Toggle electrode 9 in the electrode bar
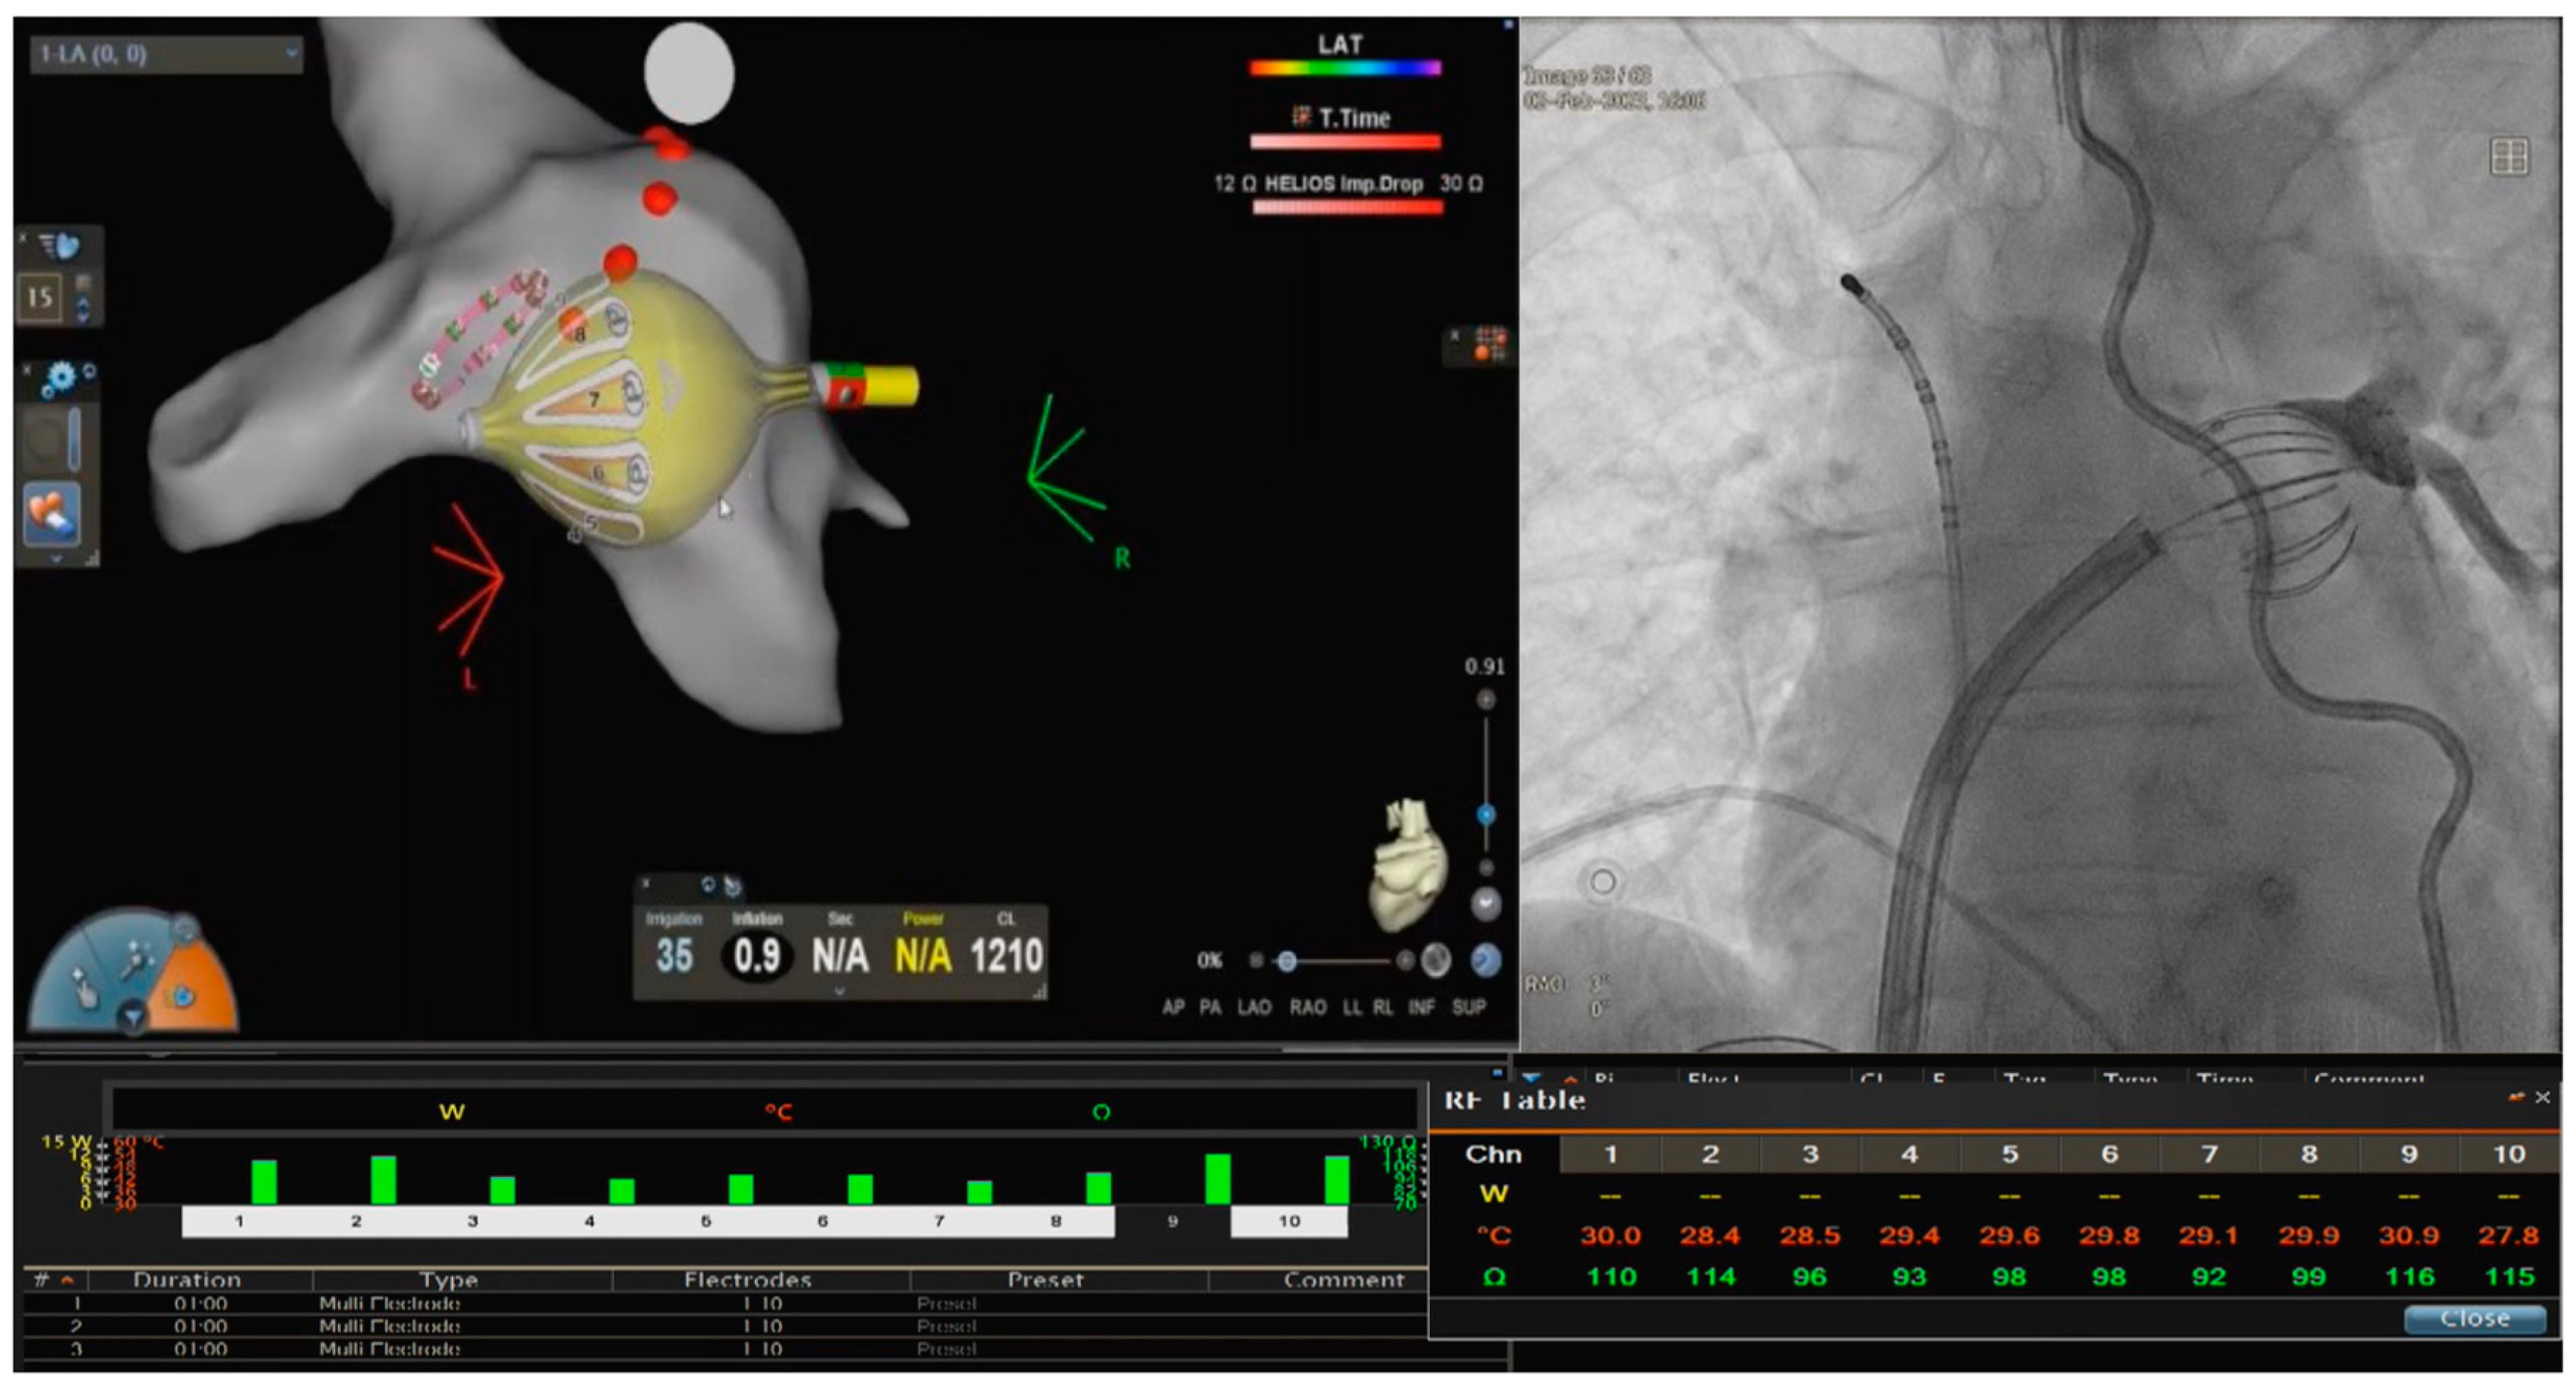 1172,1221
